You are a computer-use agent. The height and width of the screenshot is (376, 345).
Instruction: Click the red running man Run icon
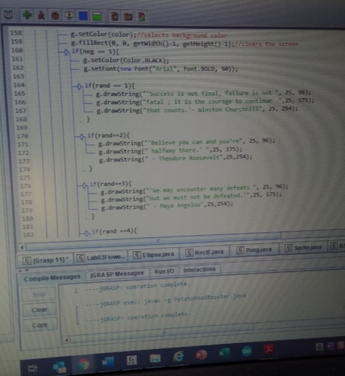(41, 16)
